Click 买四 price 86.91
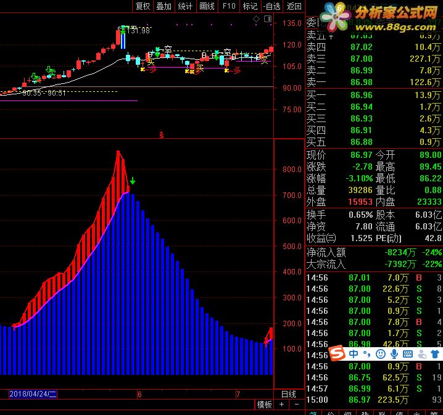This screenshot has height=415, width=443. click(362, 130)
